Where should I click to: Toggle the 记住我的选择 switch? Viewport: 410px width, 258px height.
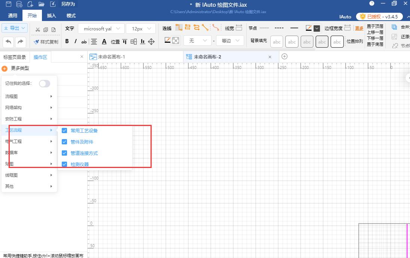click(45, 84)
